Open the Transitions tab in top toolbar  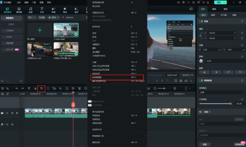click(x=53, y=9)
